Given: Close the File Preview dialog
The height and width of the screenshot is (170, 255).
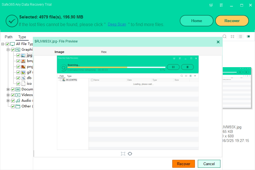Looking at the screenshot, I should [218, 42].
